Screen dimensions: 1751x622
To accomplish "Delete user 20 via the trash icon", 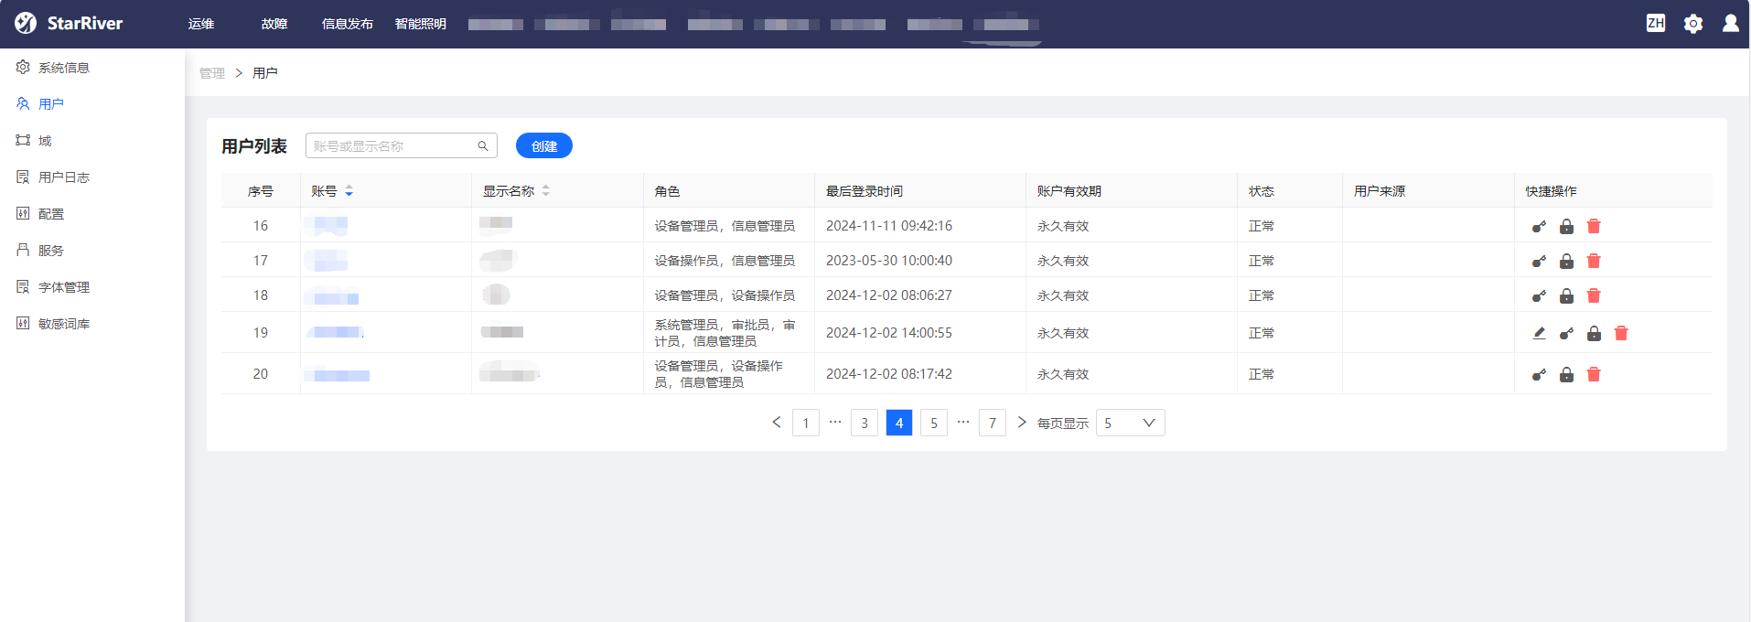I will (1594, 374).
